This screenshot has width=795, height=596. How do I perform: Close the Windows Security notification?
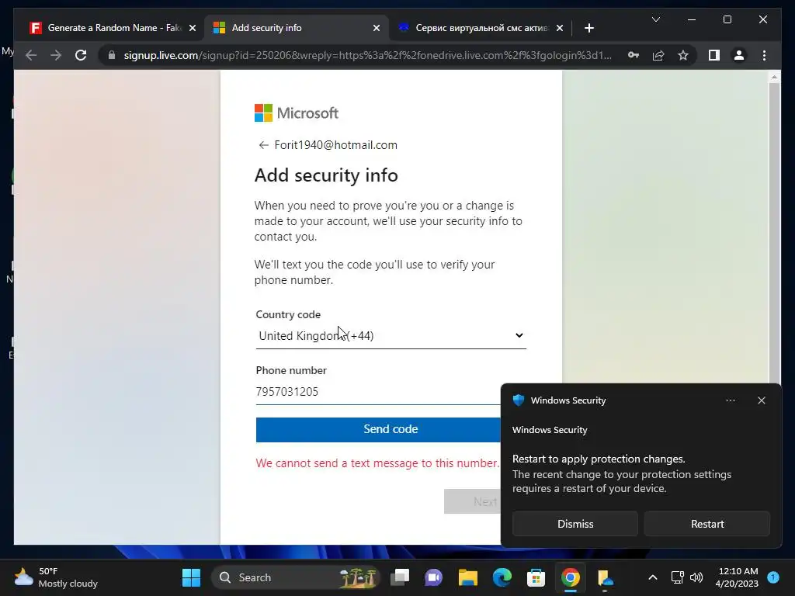coord(761,400)
